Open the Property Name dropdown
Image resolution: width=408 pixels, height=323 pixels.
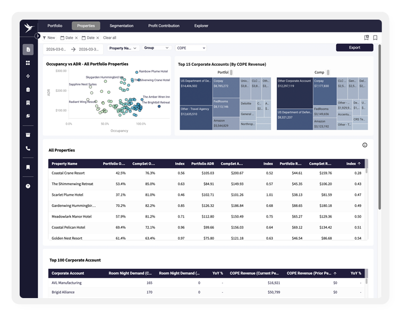(123, 48)
